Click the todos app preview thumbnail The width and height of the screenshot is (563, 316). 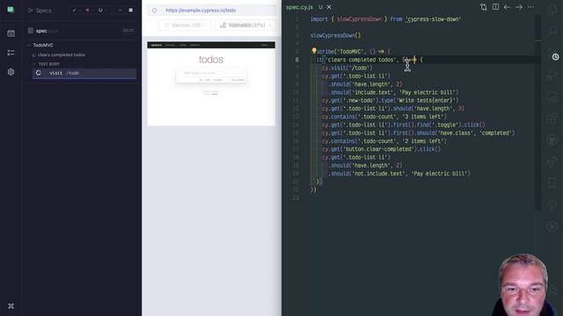click(x=211, y=83)
